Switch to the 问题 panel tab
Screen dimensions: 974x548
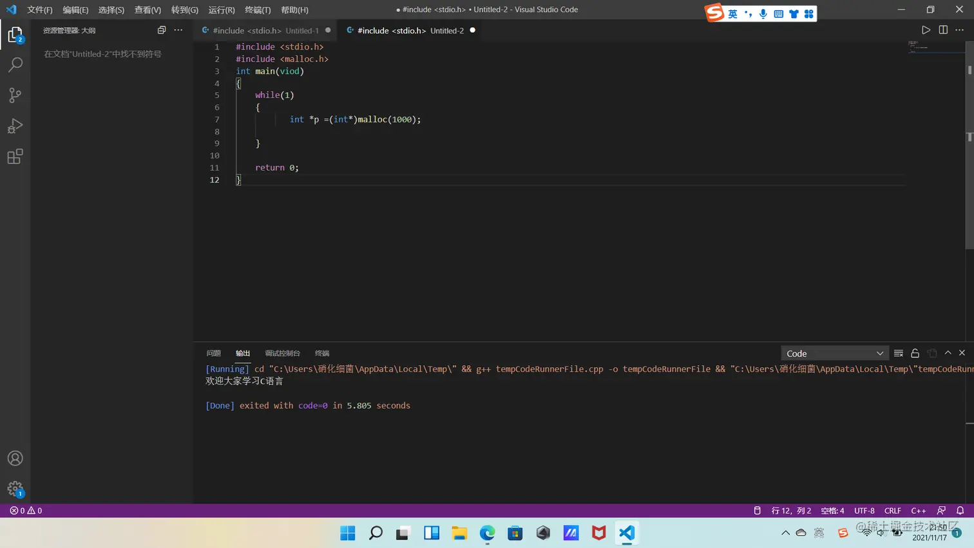[x=214, y=354]
